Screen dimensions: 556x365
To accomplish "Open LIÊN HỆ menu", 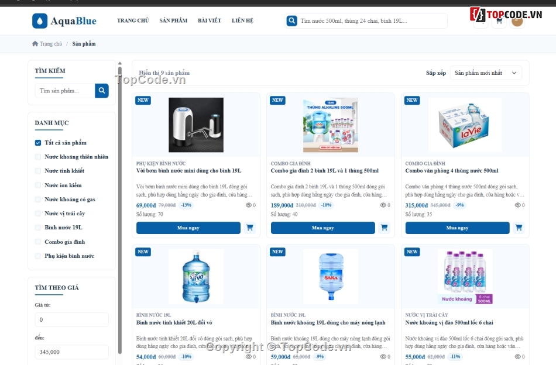I will [x=242, y=20].
